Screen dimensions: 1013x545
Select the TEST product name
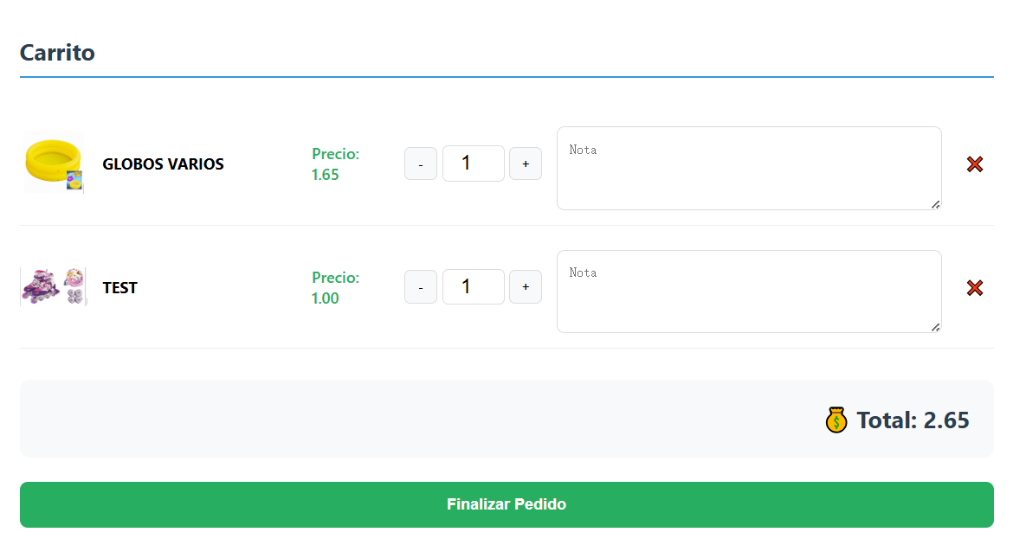[x=119, y=288]
